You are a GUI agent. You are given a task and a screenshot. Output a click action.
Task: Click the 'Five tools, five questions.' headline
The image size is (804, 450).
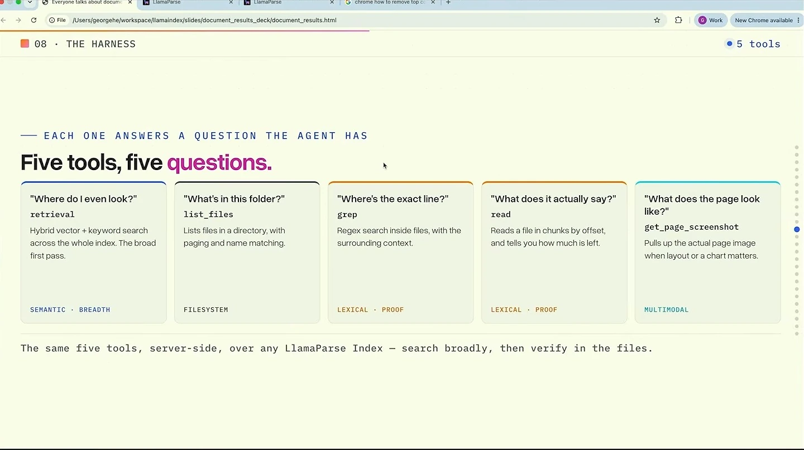coord(146,163)
